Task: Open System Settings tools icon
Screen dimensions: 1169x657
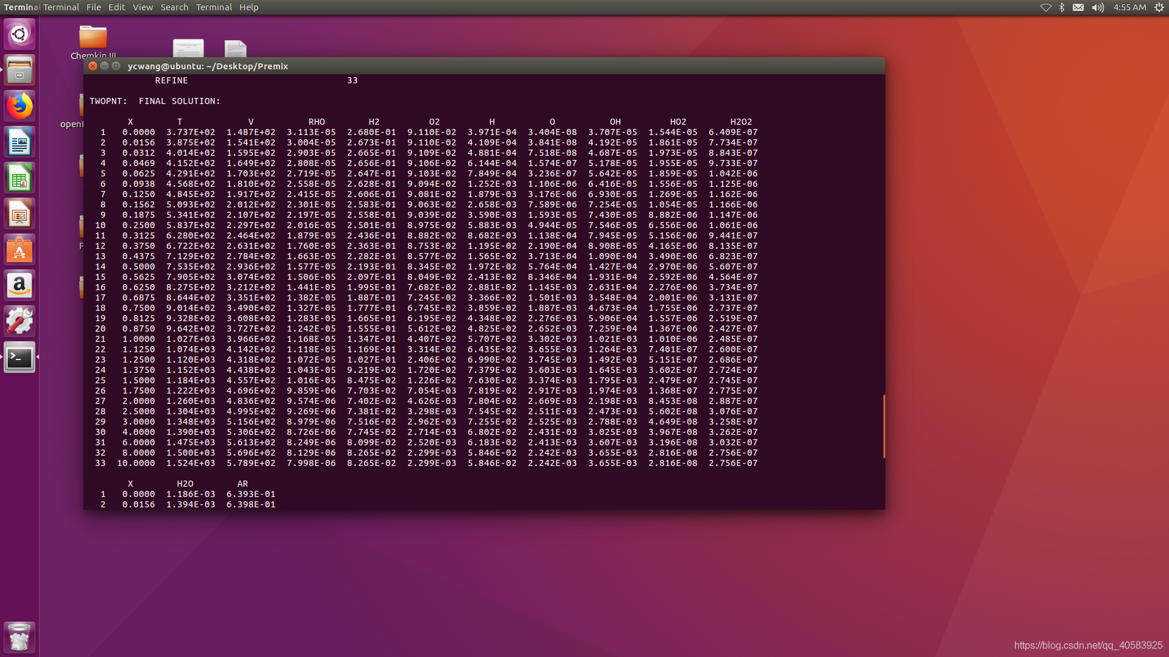Action: click(19, 321)
